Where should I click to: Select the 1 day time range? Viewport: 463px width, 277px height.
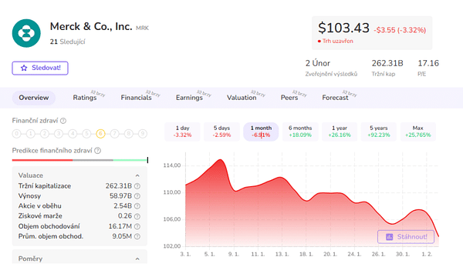[x=182, y=132]
